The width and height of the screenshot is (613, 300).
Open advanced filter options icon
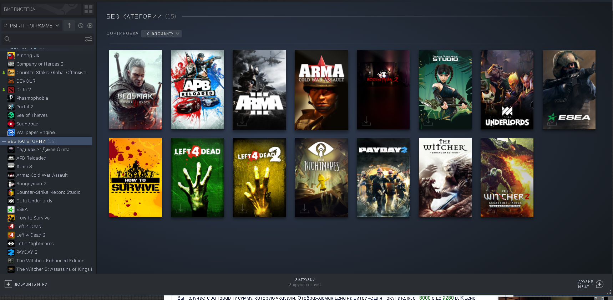(88, 39)
